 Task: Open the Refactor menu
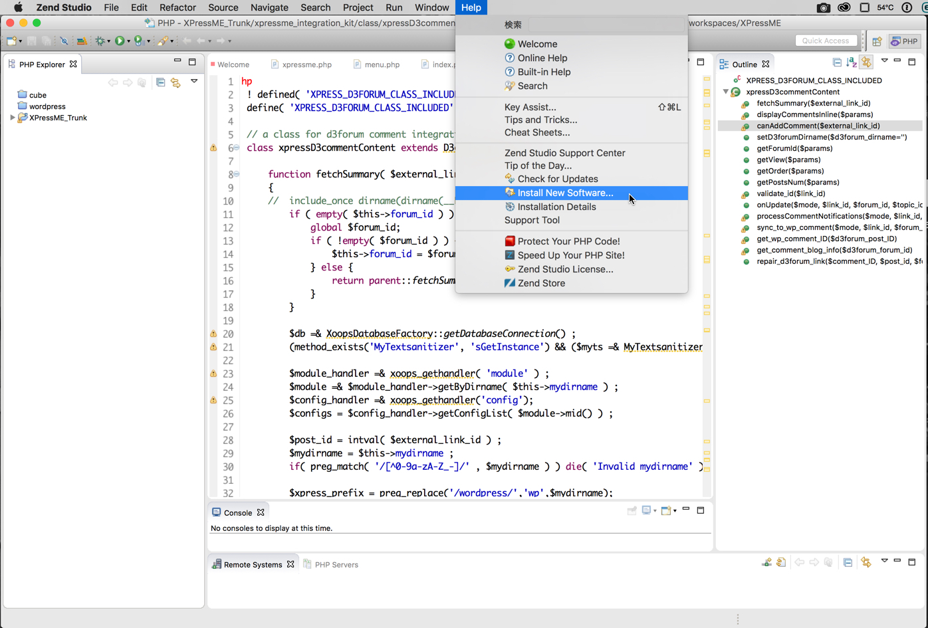point(177,7)
